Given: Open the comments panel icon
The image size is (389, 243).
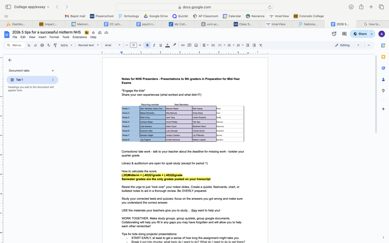Looking at the screenshot, I should pyautogui.click(x=344, y=34).
